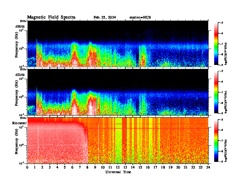Click hour '21' on the time axis
Viewport: 248px width, 192px height.
click(x=185, y=167)
